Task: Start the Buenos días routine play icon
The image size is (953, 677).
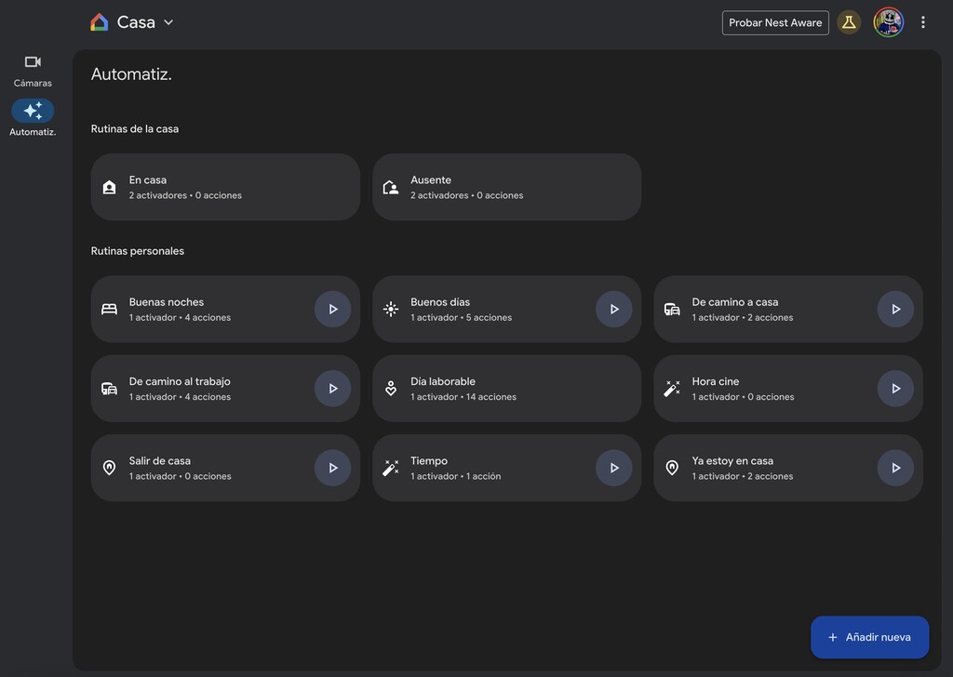Action: pos(613,310)
